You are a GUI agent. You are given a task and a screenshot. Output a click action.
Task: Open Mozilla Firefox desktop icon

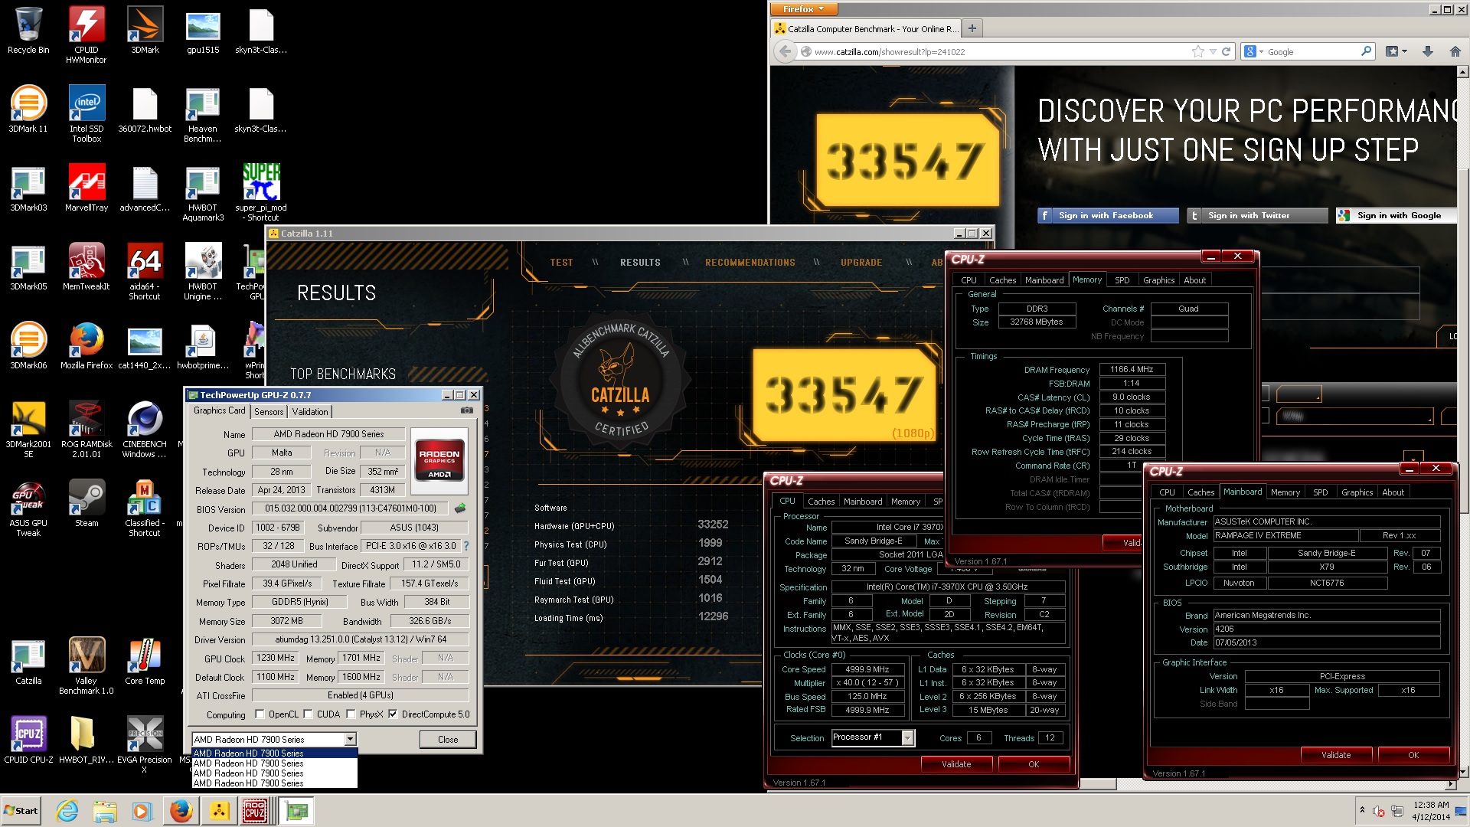(x=87, y=345)
